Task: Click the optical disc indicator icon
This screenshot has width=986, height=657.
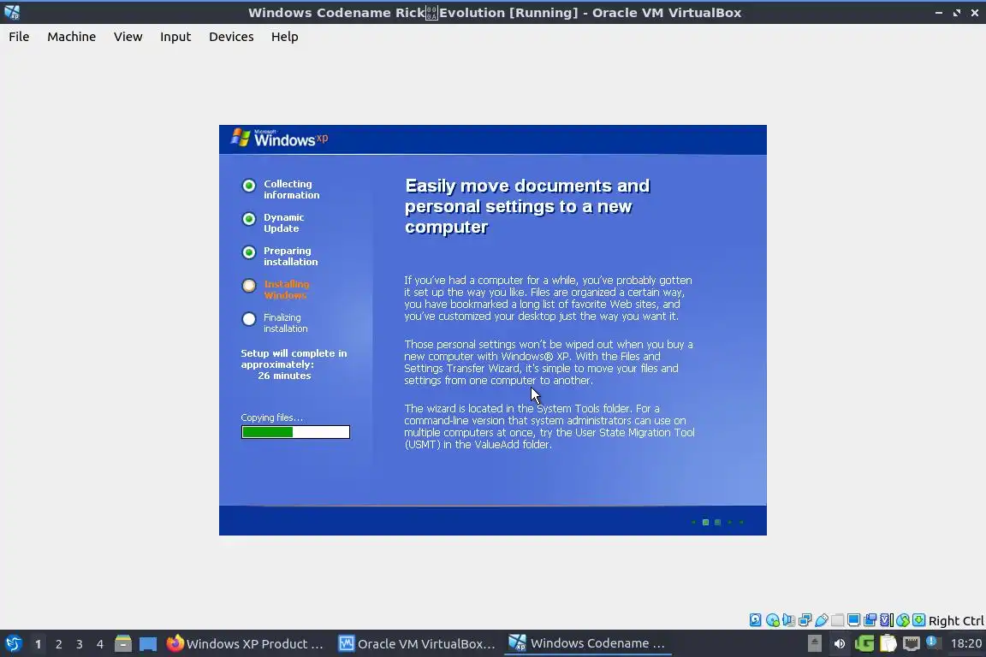Action: pyautogui.click(x=772, y=620)
